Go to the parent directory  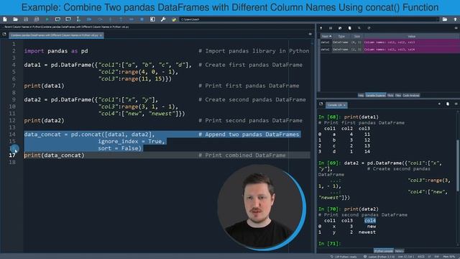pyautogui.click(x=455, y=19)
